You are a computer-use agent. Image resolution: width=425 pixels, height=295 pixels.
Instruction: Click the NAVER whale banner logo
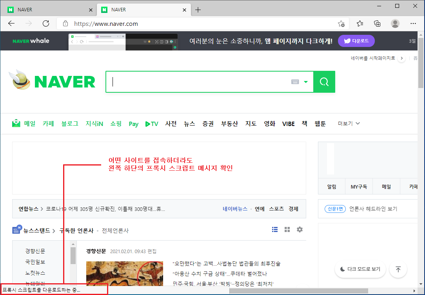(31, 41)
